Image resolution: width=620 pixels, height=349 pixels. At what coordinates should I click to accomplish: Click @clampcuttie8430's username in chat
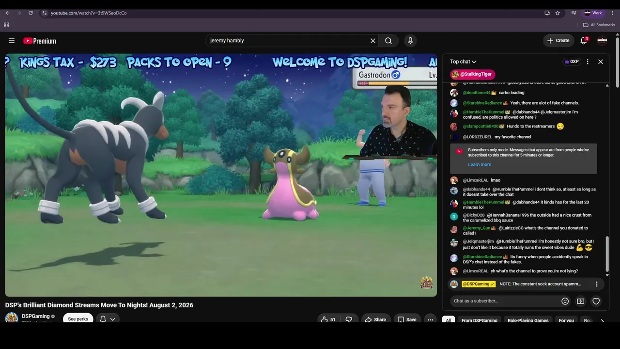480,127
